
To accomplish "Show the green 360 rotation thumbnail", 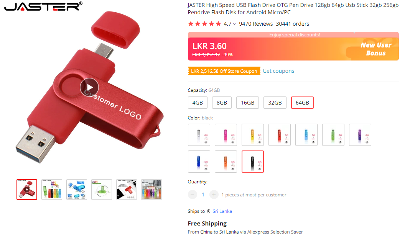I will (102, 190).
